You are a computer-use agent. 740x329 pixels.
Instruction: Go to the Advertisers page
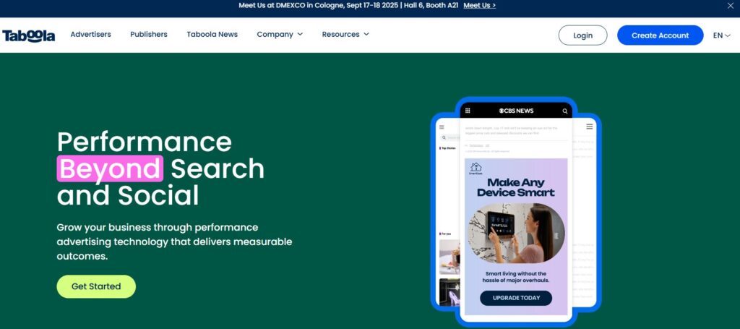coord(90,35)
